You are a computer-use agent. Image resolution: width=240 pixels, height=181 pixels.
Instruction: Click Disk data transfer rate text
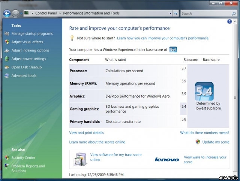click(123, 122)
